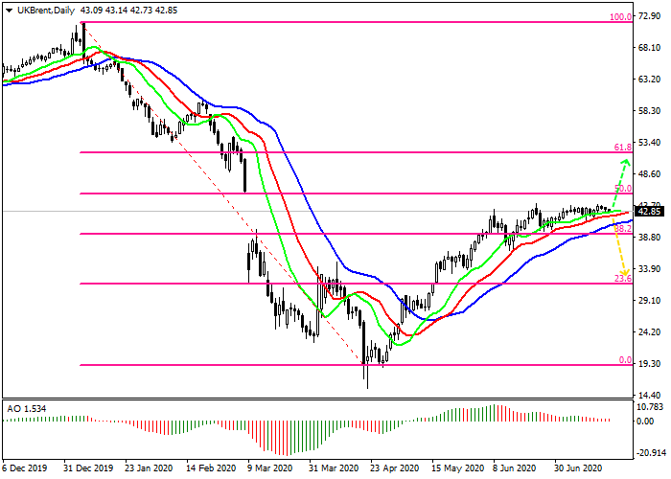This screenshot has width=671, height=479.
Task: Click the current price tag 42.85
Action: pyautogui.click(x=650, y=212)
